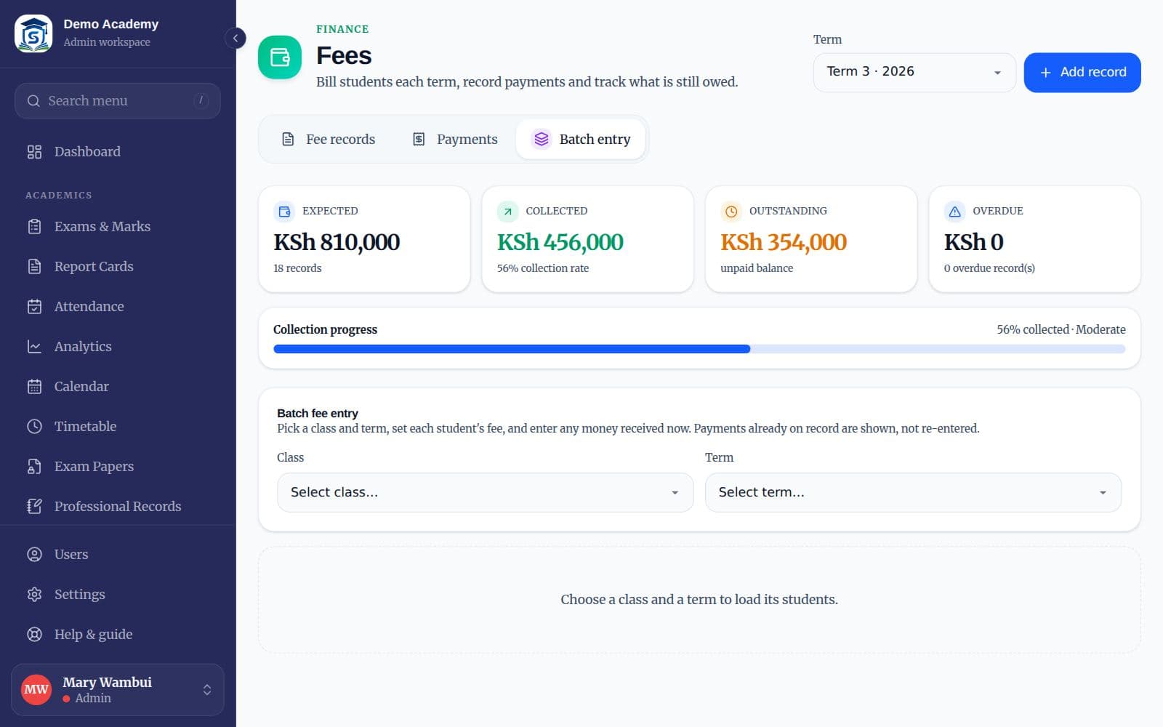Click the Exams & Marks clipboard icon
The width and height of the screenshot is (1163, 727).
[34, 227]
